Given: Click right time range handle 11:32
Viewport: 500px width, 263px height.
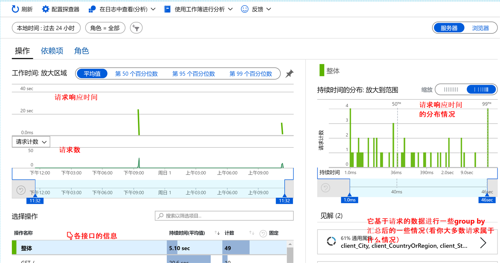Looking at the screenshot, I should coord(284,201).
